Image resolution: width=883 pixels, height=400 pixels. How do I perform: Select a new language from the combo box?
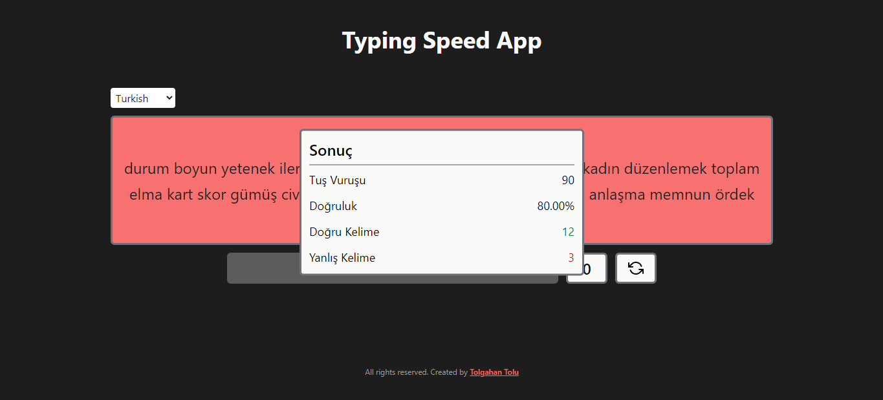pyautogui.click(x=142, y=98)
